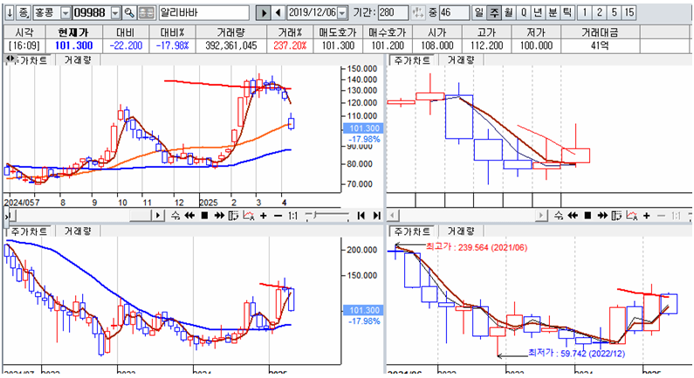Click the 고가 value 112.200
The height and width of the screenshot is (378, 694).
click(x=486, y=45)
